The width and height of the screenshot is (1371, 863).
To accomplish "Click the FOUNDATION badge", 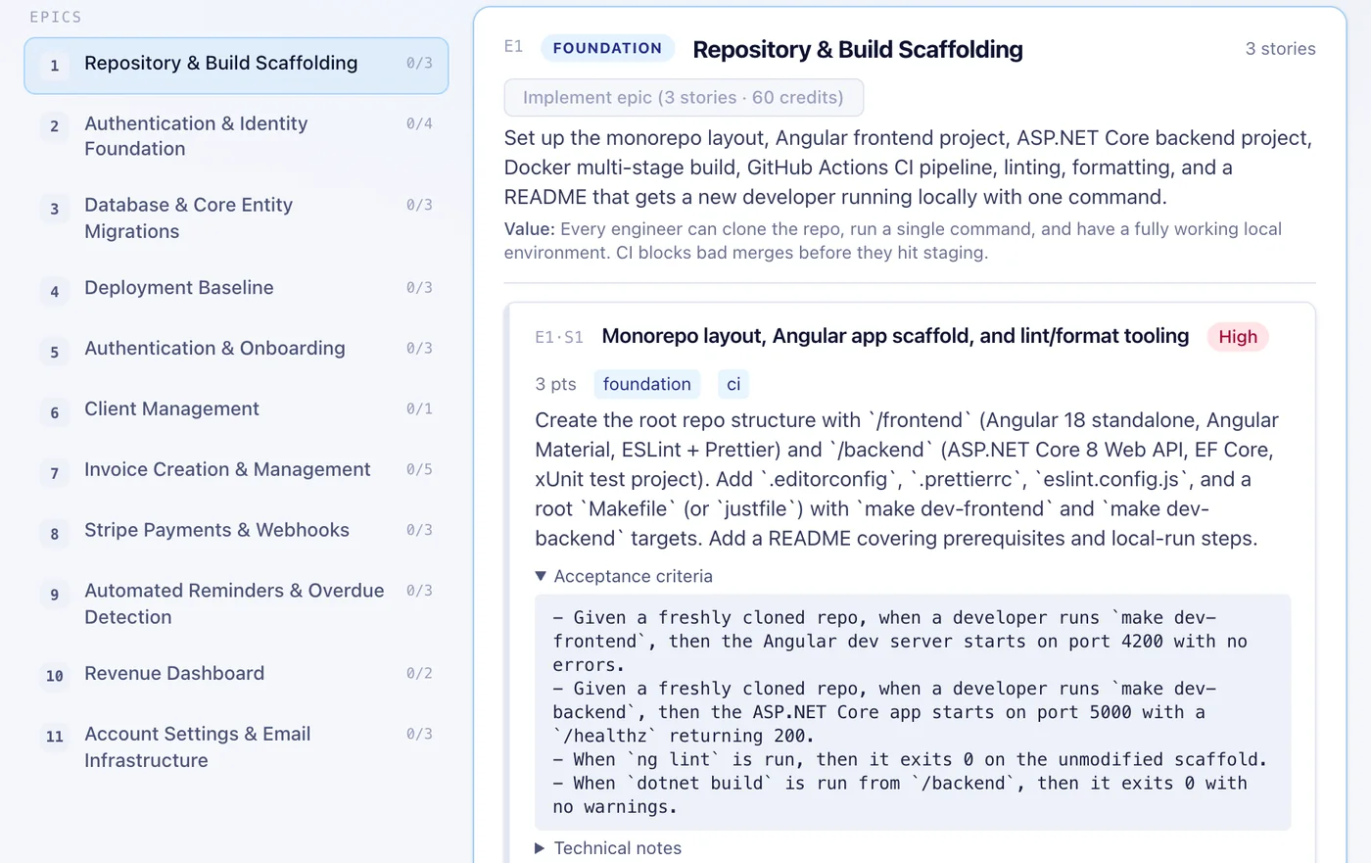I will [x=607, y=48].
